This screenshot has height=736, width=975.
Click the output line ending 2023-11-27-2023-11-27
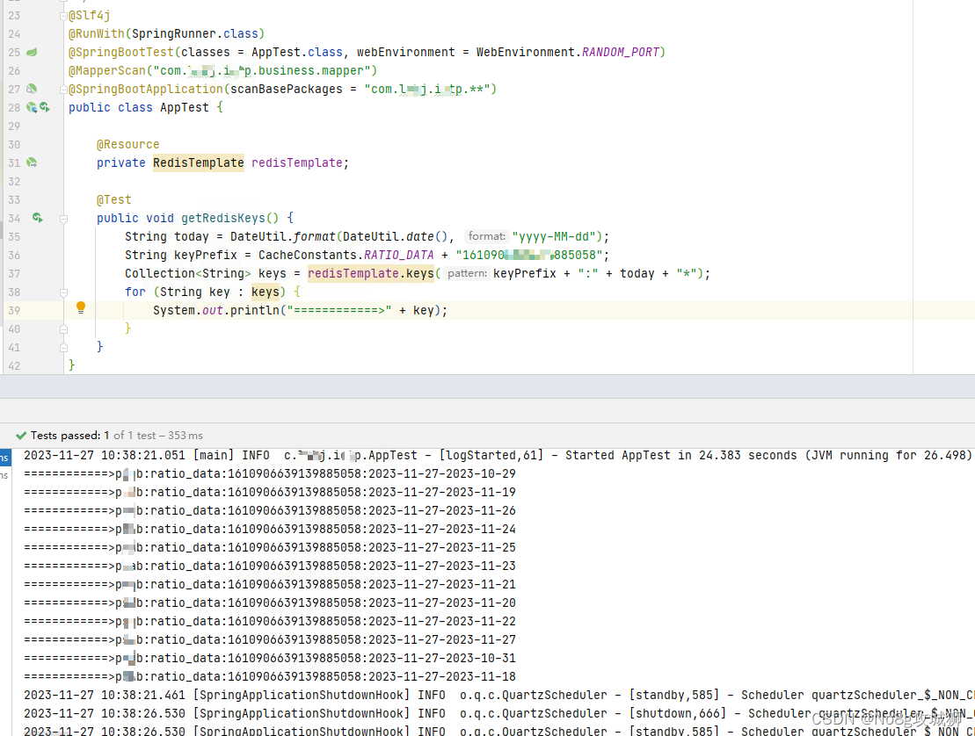point(270,639)
